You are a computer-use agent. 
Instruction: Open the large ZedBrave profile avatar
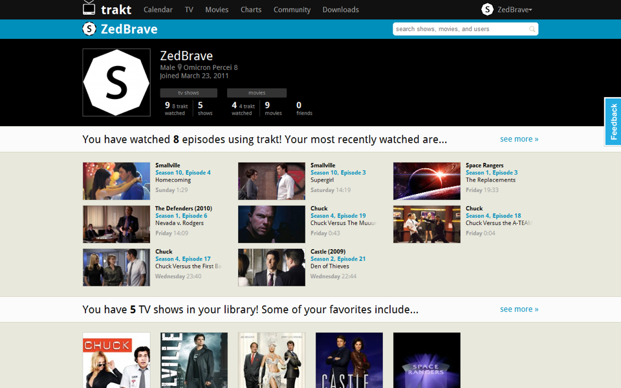click(116, 82)
